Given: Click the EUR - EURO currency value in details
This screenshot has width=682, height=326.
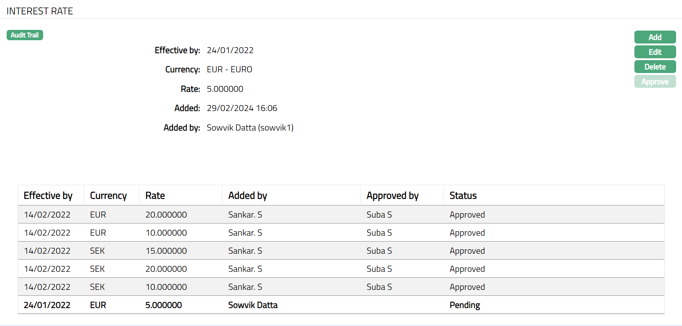Looking at the screenshot, I should click(229, 69).
